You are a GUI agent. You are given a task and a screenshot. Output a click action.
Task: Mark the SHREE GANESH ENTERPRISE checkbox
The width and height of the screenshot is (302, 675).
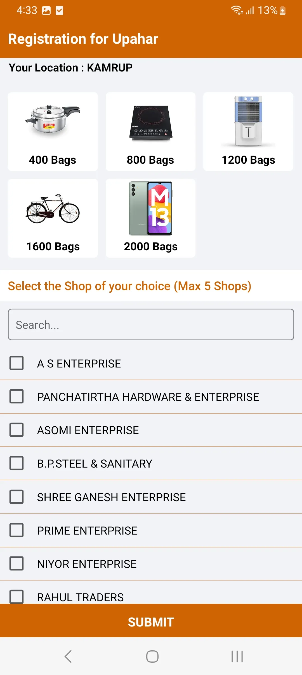(16, 497)
